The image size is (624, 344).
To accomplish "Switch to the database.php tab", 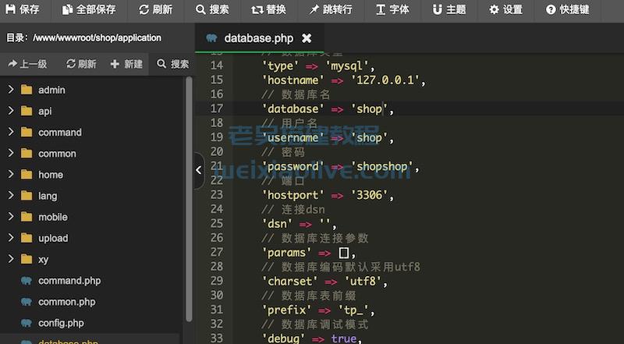I will [259, 38].
